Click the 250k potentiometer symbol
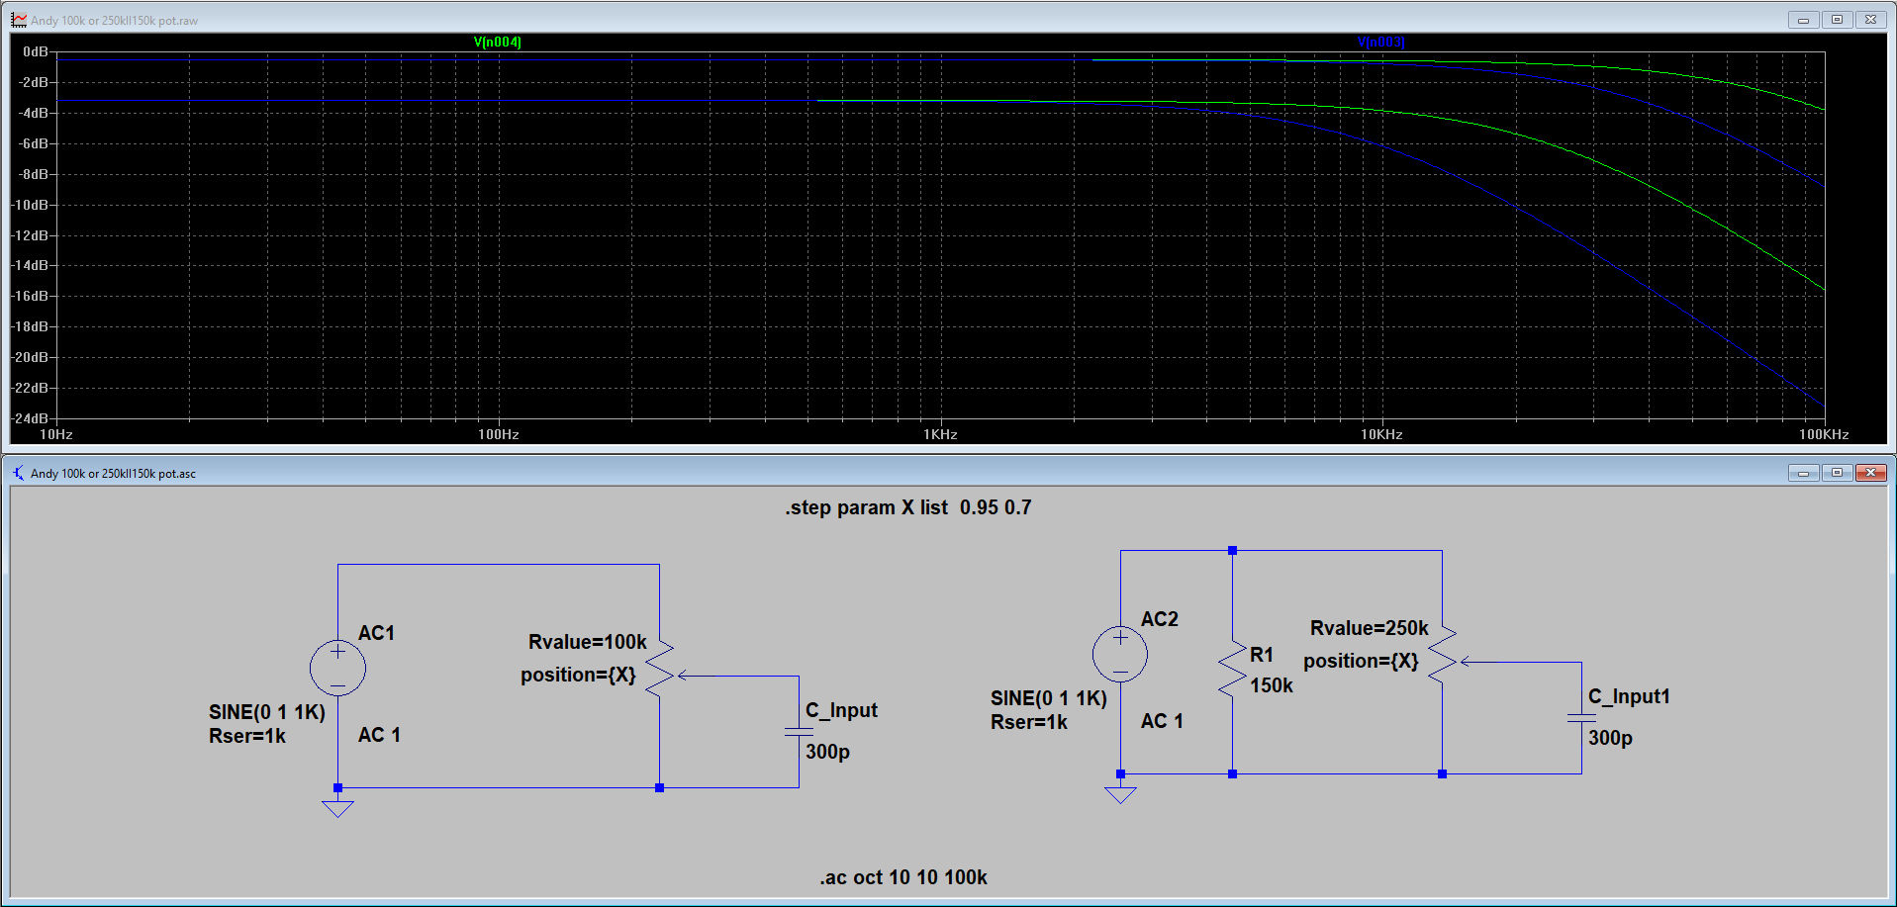Image resolution: width=1897 pixels, height=907 pixels. [x=1443, y=654]
